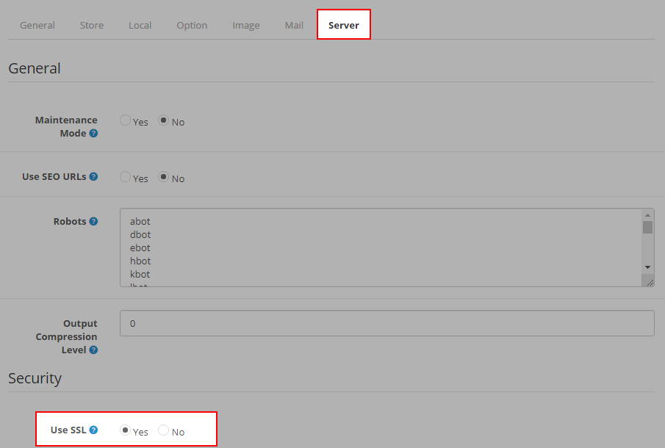Image resolution: width=665 pixels, height=448 pixels.
Task: Choose Yes for Use SSL
Action: tap(125, 430)
